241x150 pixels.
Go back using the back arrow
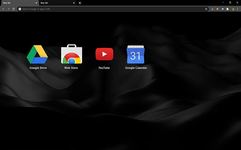click(x=3, y=9)
